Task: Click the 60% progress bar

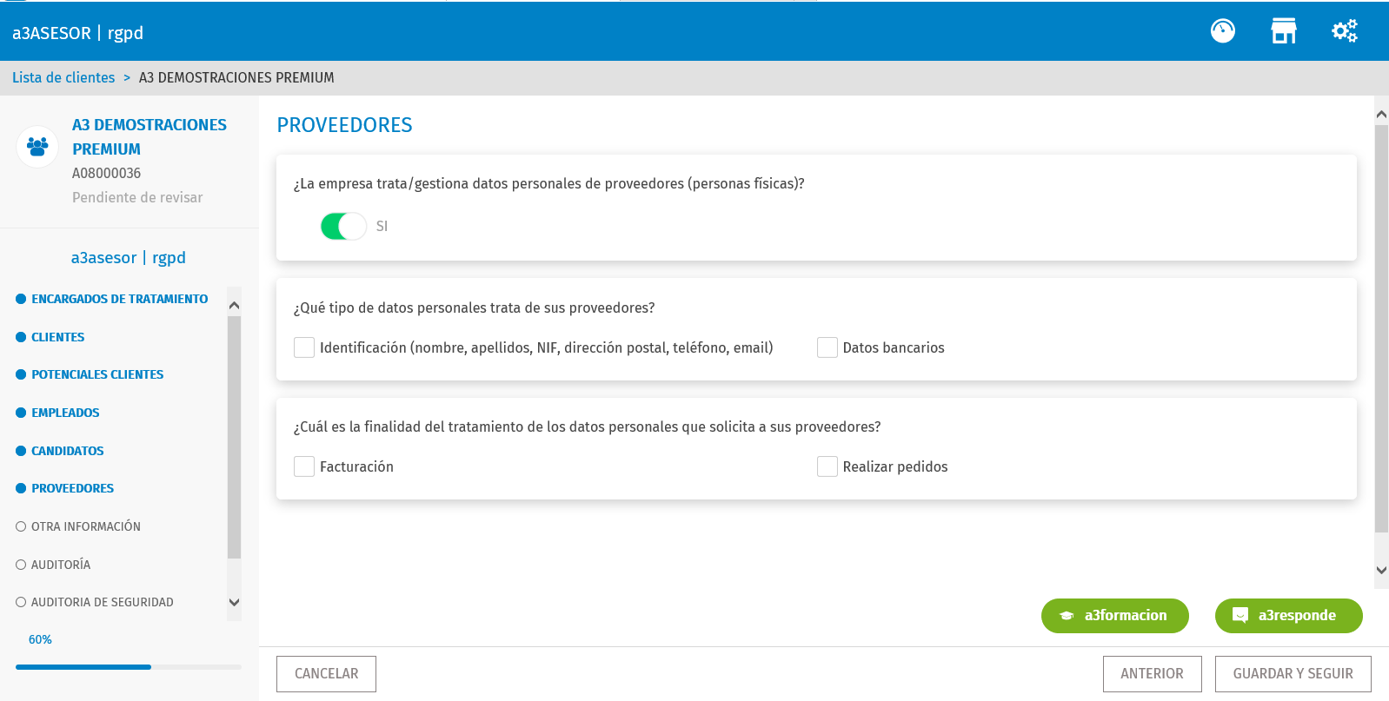Action: click(129, 667)
